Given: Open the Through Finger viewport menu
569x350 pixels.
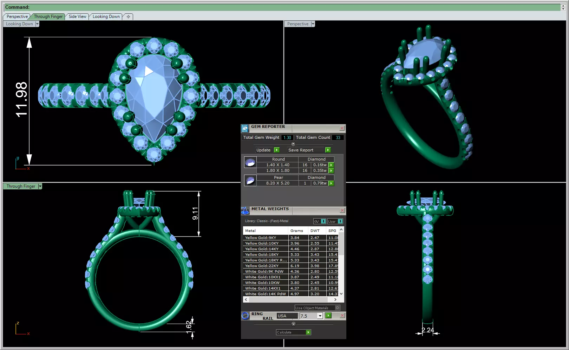Looking at the screenshot, I should coord(40,186).
